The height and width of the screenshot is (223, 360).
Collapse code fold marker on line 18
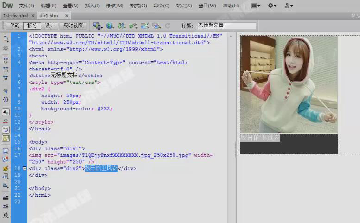coord(25,169)
